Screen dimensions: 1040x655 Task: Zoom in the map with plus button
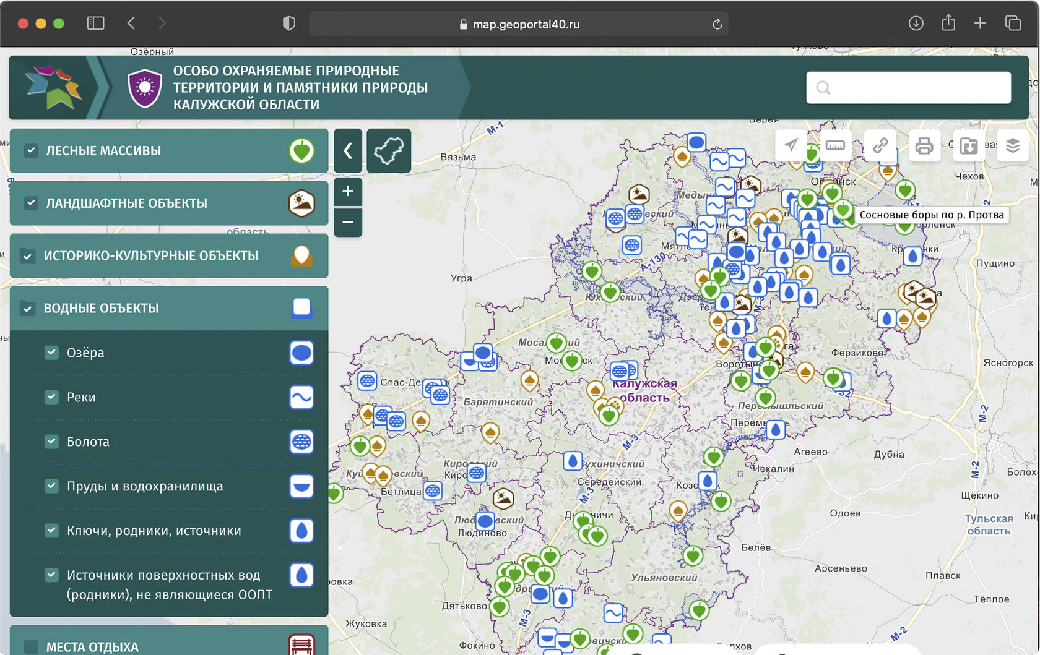click(348, 191)
